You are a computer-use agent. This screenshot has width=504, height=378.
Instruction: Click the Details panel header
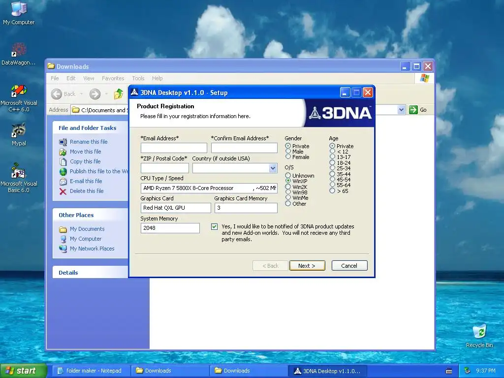point(90,272)
